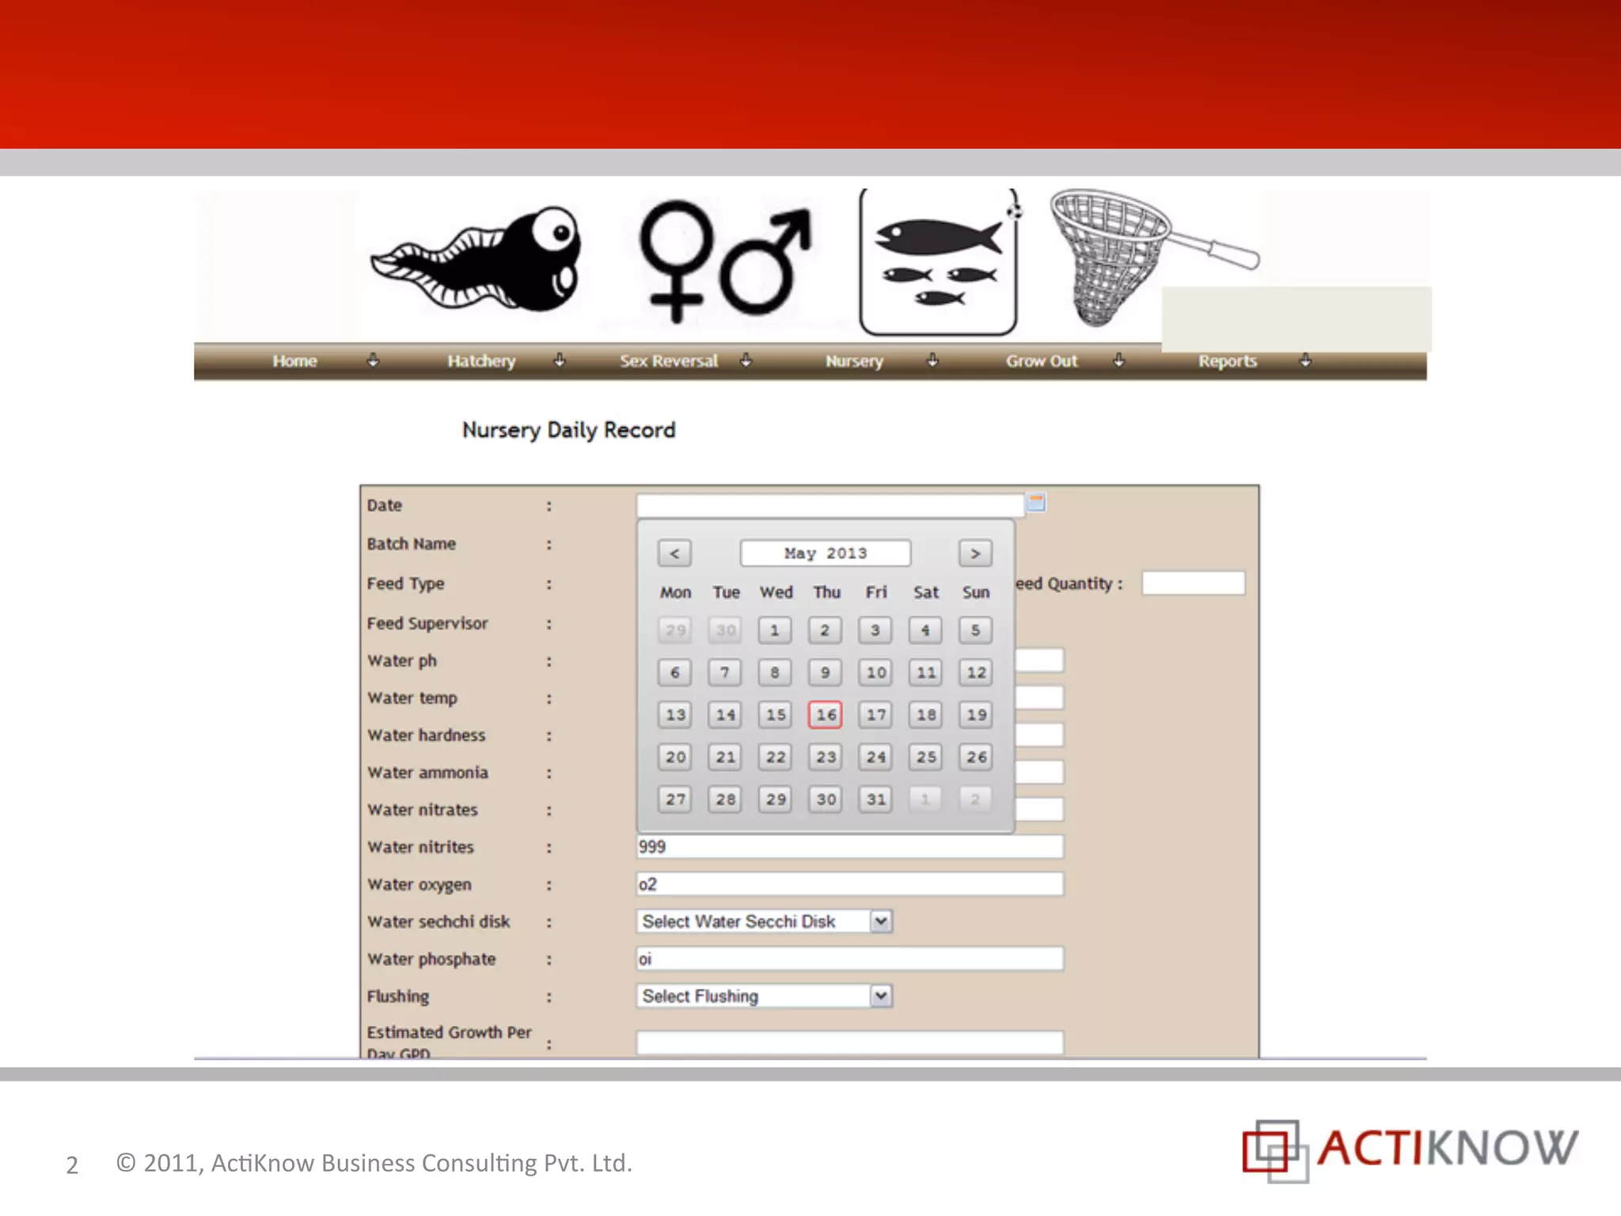Open the Reports menu
The width and height of the screenshot is (1621, 1216).
click(x=1227, y=361)
